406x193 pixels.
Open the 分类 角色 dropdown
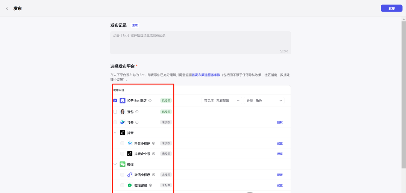click(x=264, y=100)
